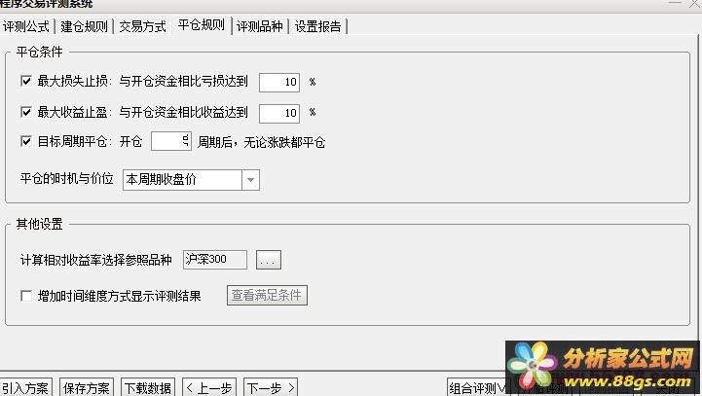This screenshot has height=396, width=702.
Task: Click the 查看满足条件 button
Action: (x=267, y=296)
